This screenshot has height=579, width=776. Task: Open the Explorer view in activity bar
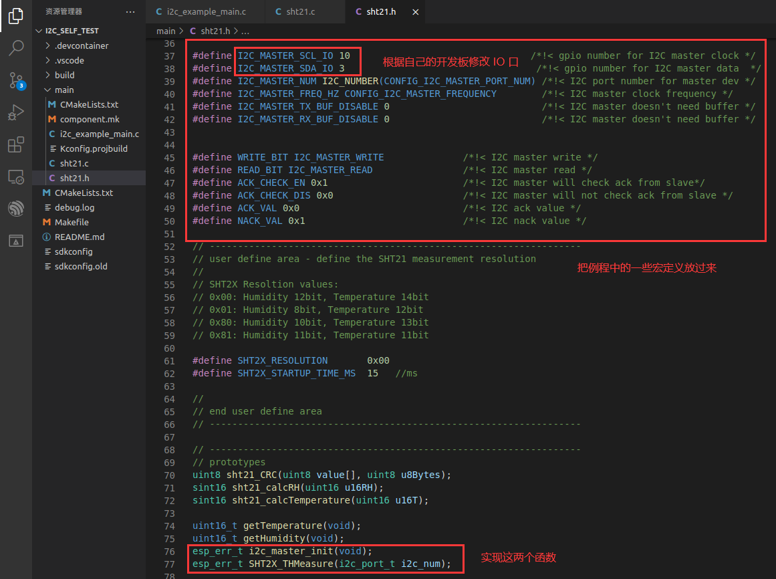(16, 16)
